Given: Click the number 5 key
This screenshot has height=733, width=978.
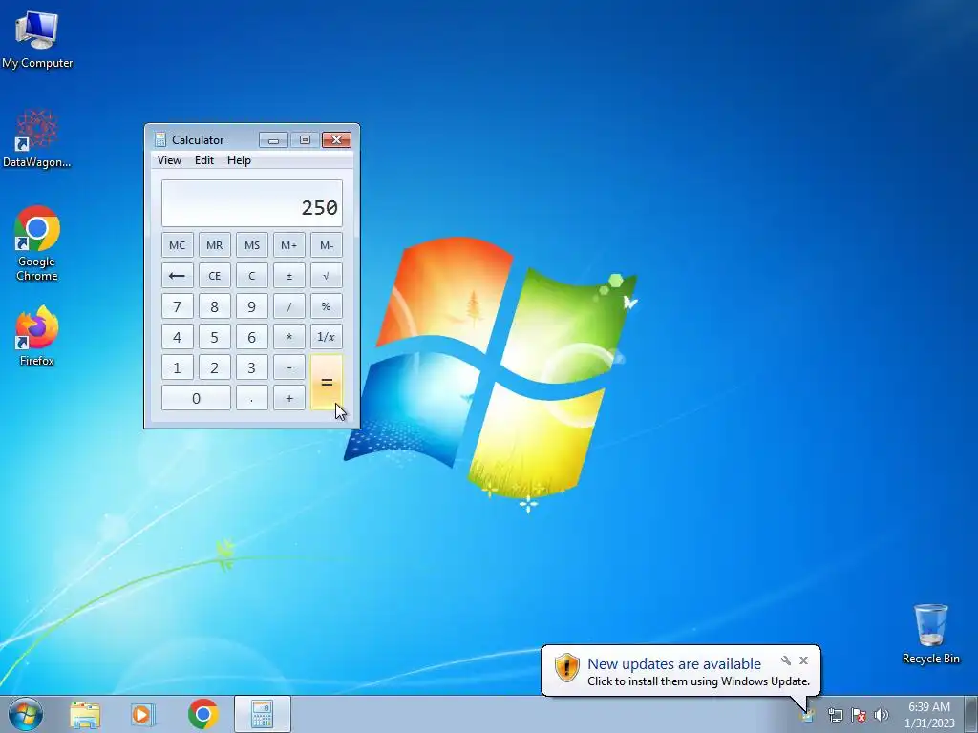Looking at the screenshot, I should 215,337.
